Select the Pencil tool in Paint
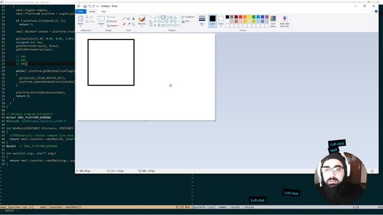 [x=124, y=19]
